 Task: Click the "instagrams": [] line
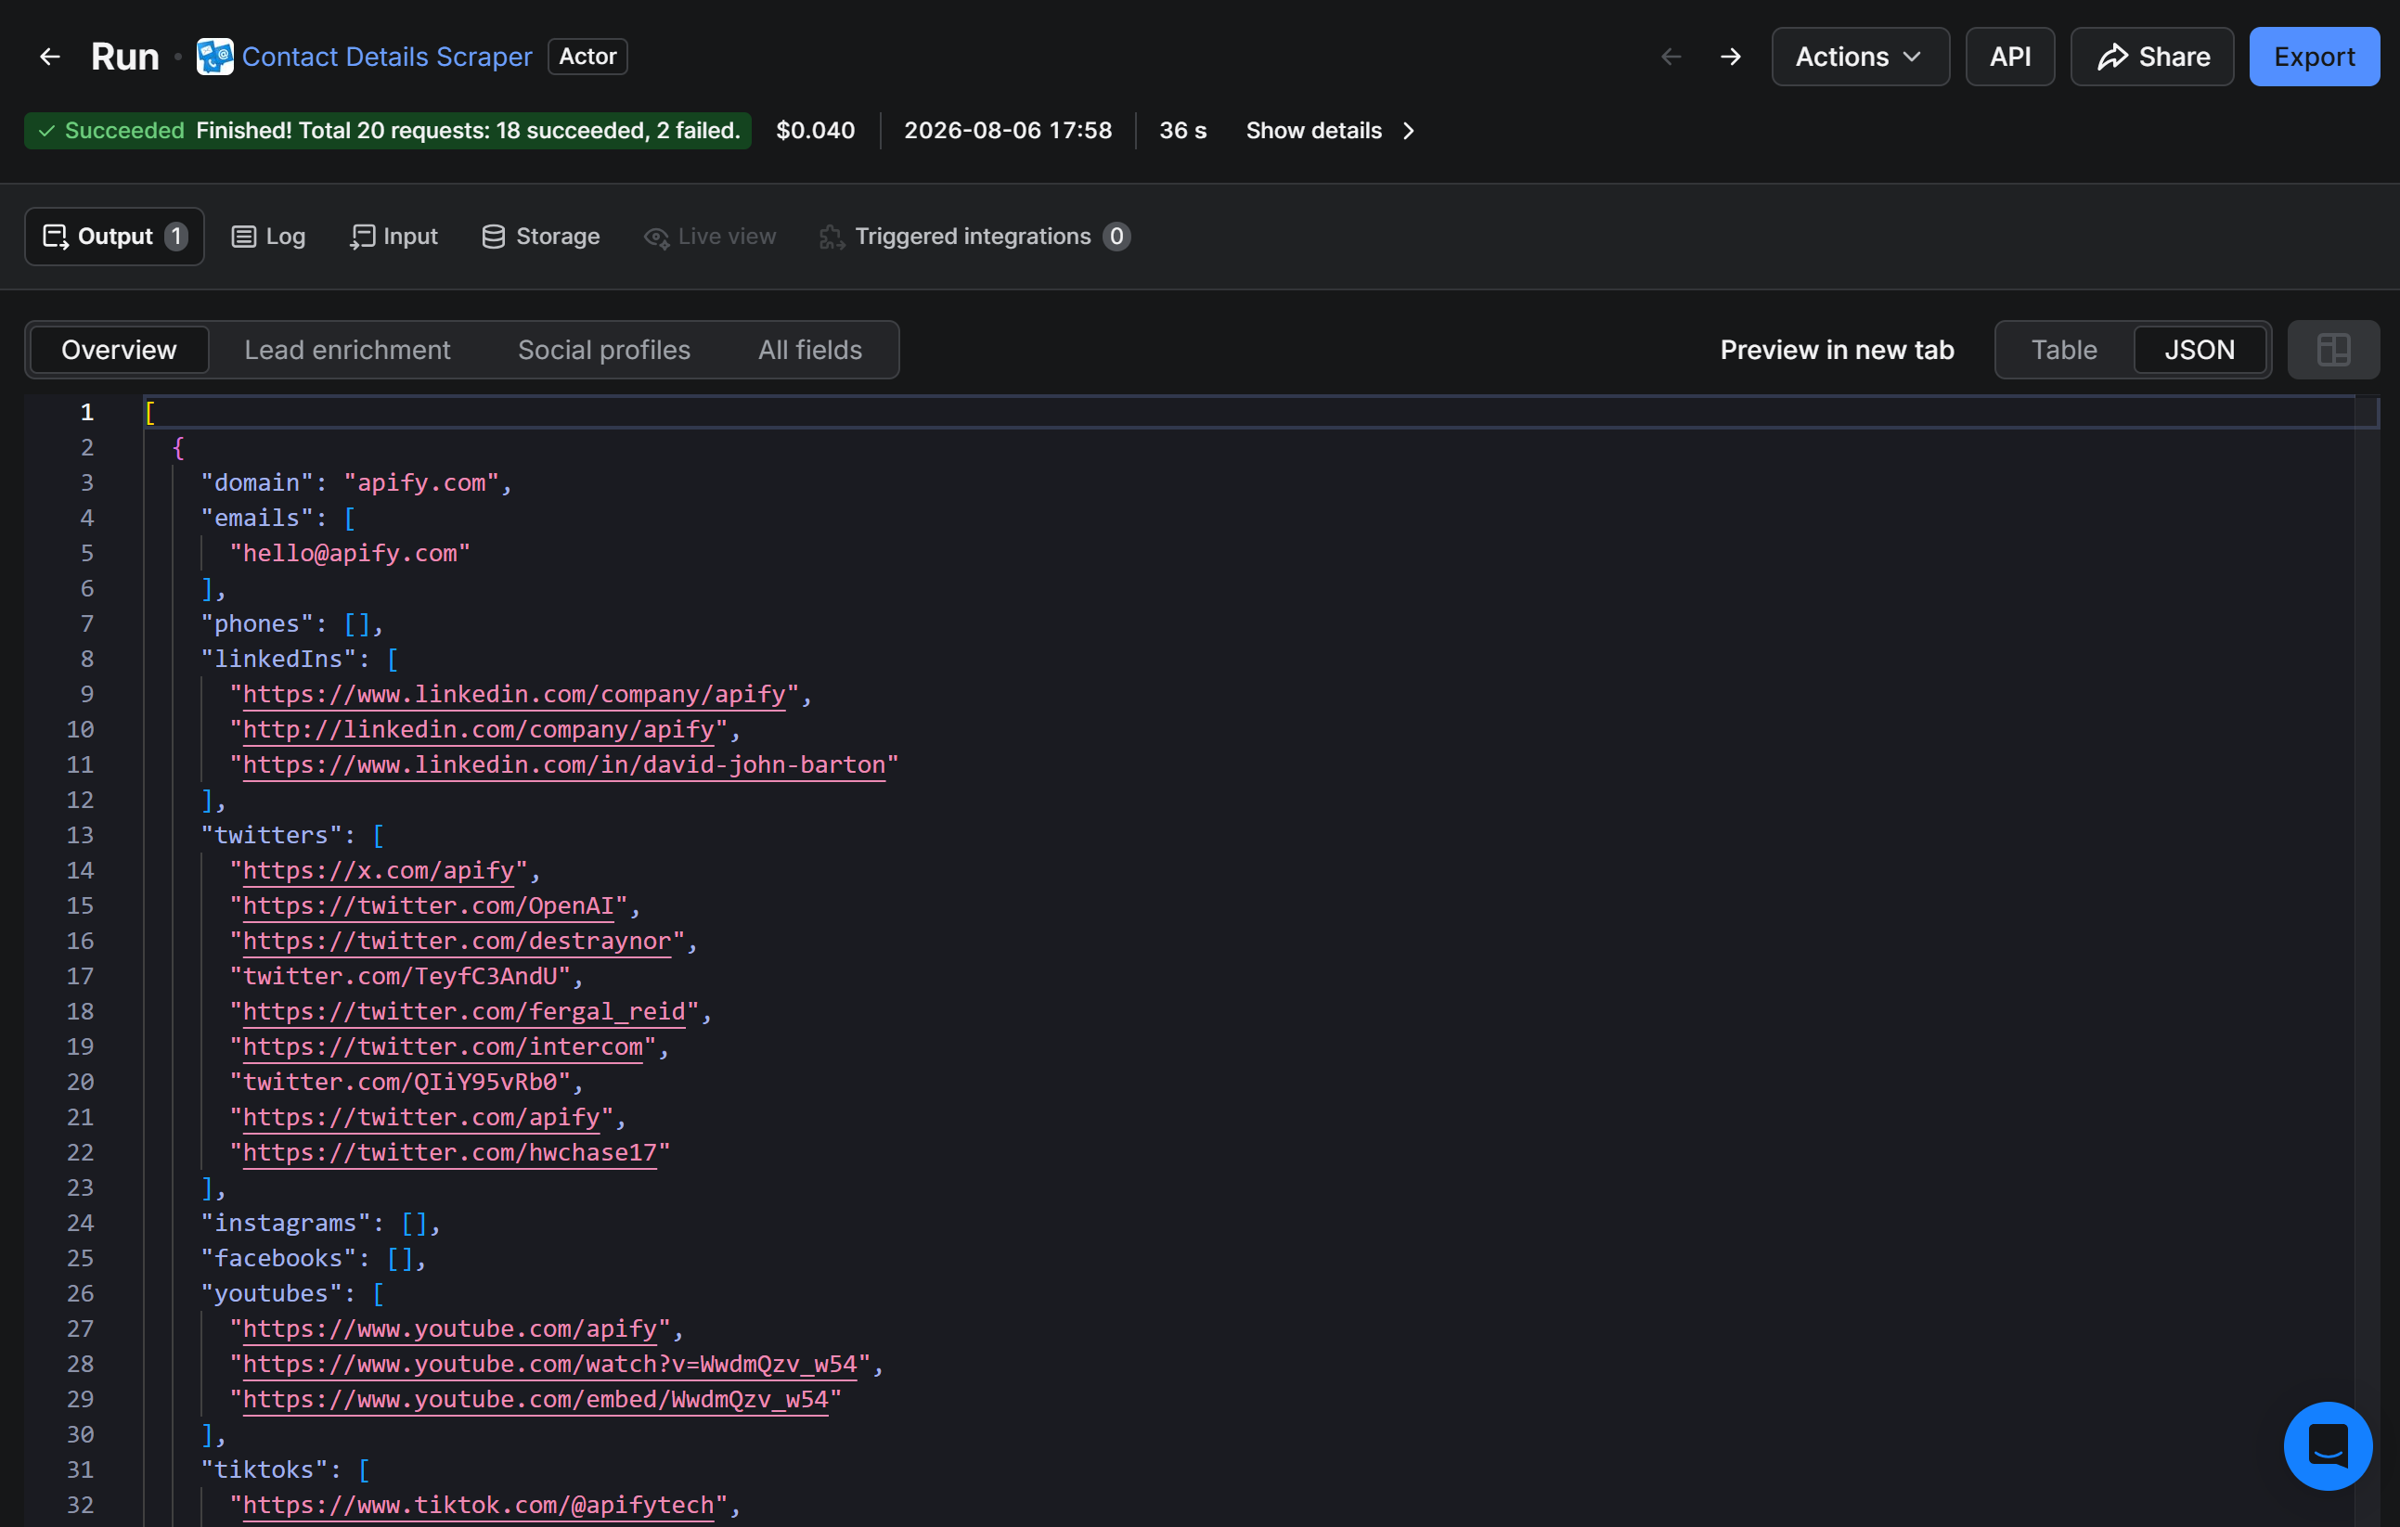point(321,1224)
